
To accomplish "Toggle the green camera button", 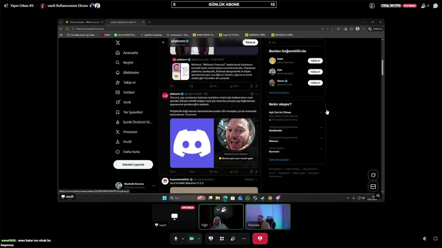I will (x=192, y=238).
